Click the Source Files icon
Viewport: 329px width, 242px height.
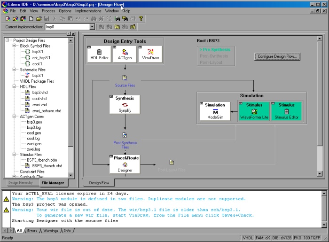pyautogui.click(x=125, y=78)
